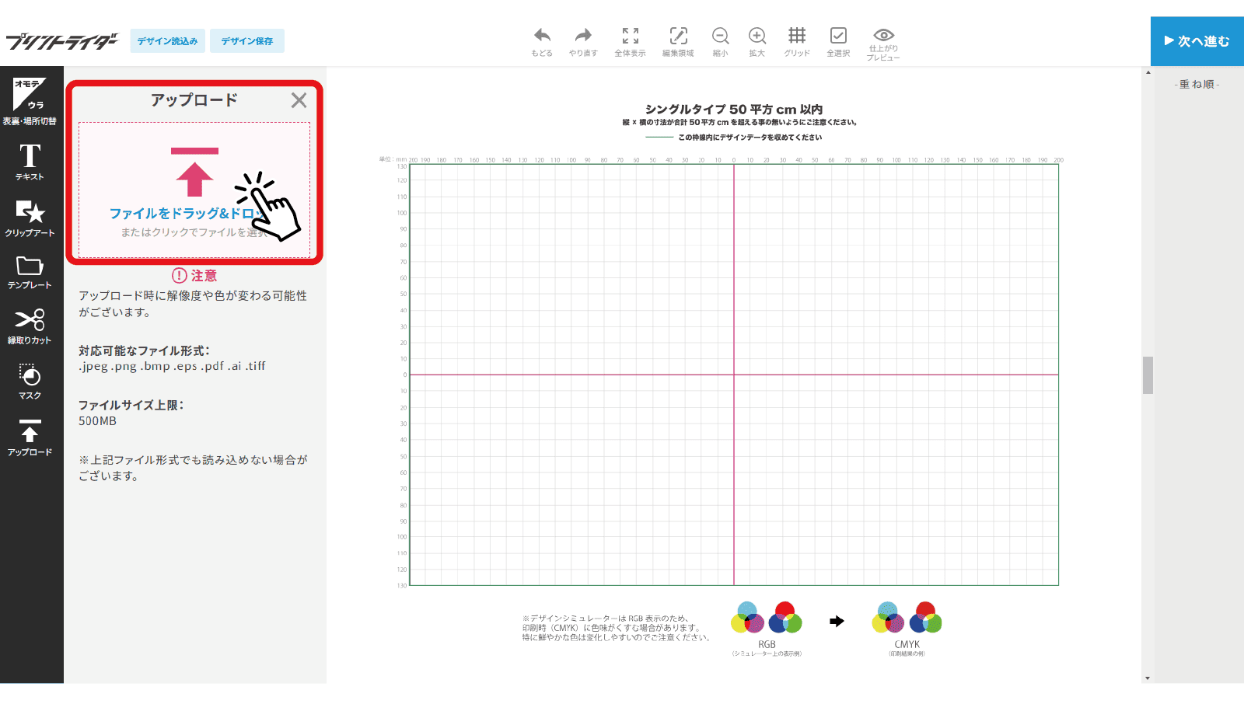Select the 縁取りカット scissors tool
Image resolution: width=1244 pixels, height=711 pixels.
pos(30,326)
